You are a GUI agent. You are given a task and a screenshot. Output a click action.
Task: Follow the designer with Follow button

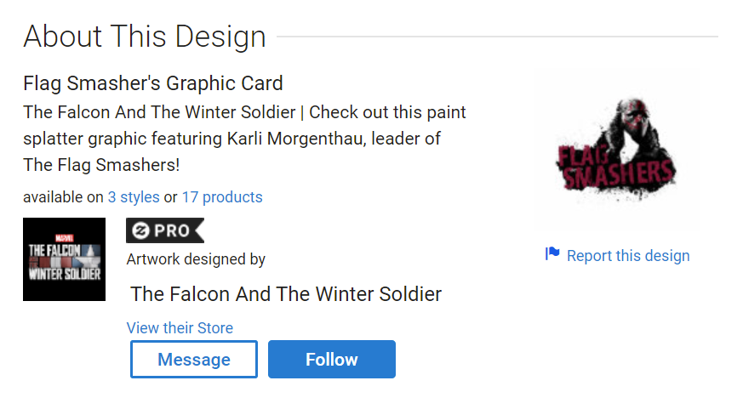[332, 360]
